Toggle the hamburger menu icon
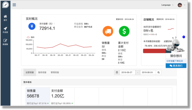192x110 pixels. point(14,5)
